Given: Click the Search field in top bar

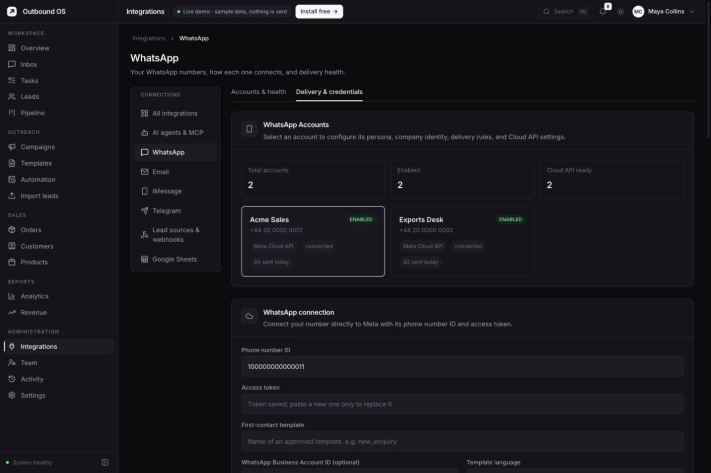Looking at the screenshot, I should click(x=565, y=11).
